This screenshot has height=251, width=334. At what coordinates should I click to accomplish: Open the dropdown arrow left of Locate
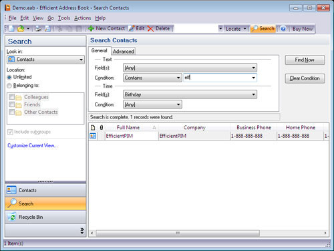220,29
